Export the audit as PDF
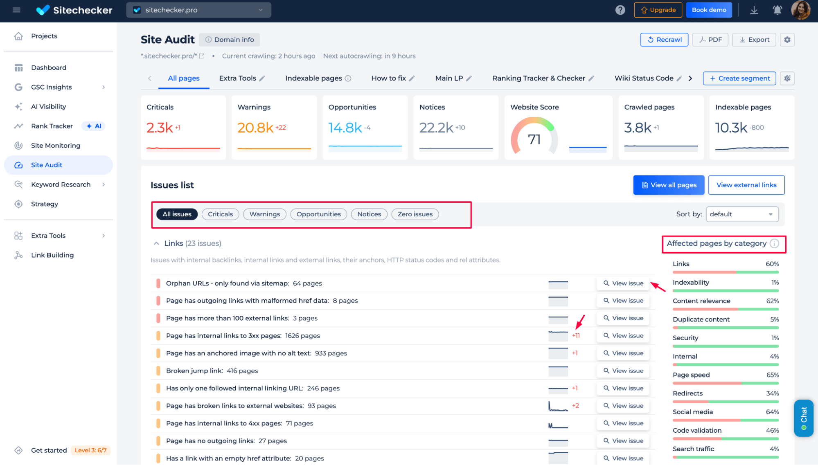The height and width of the screenshot is (465, 818). pyautogui.click(x=710, y=40)
